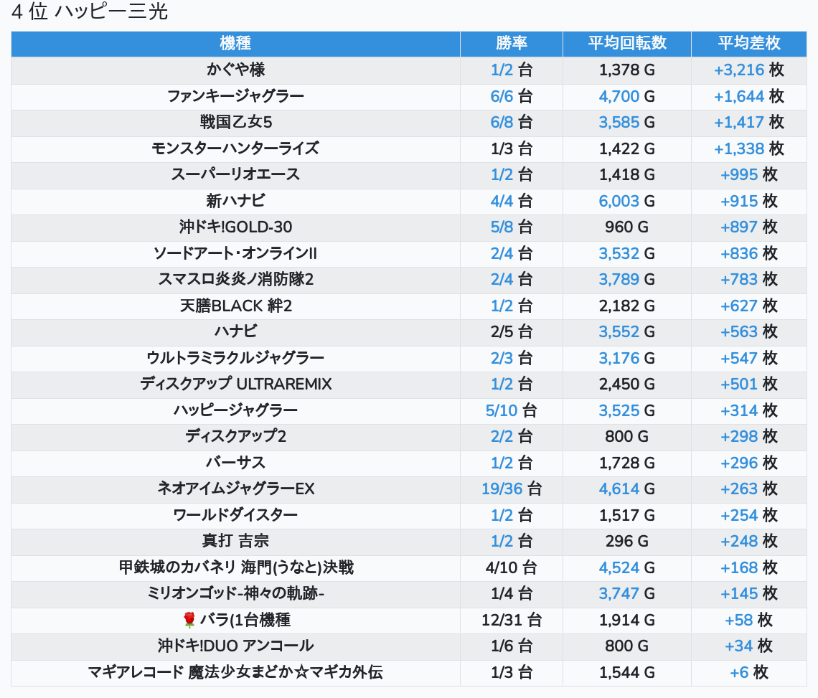Click the スーパーリオエース machine name

(235, 175)
